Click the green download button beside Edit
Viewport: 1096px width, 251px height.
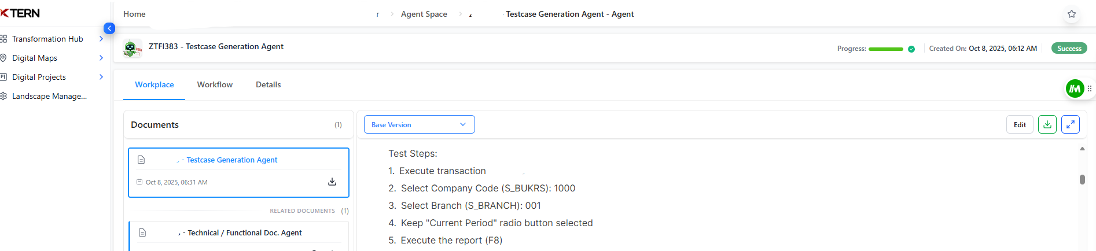[1047, 124]
